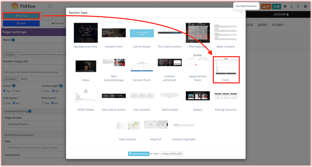Viewport: 312px width, 167px height.
Task: Open the user profile menu icon
Action: [306, 6]
